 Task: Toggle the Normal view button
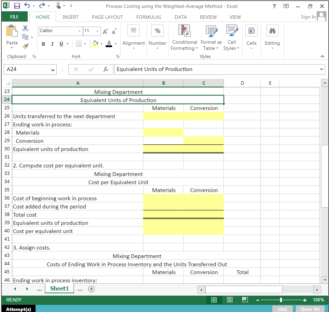tap(214, 300)
